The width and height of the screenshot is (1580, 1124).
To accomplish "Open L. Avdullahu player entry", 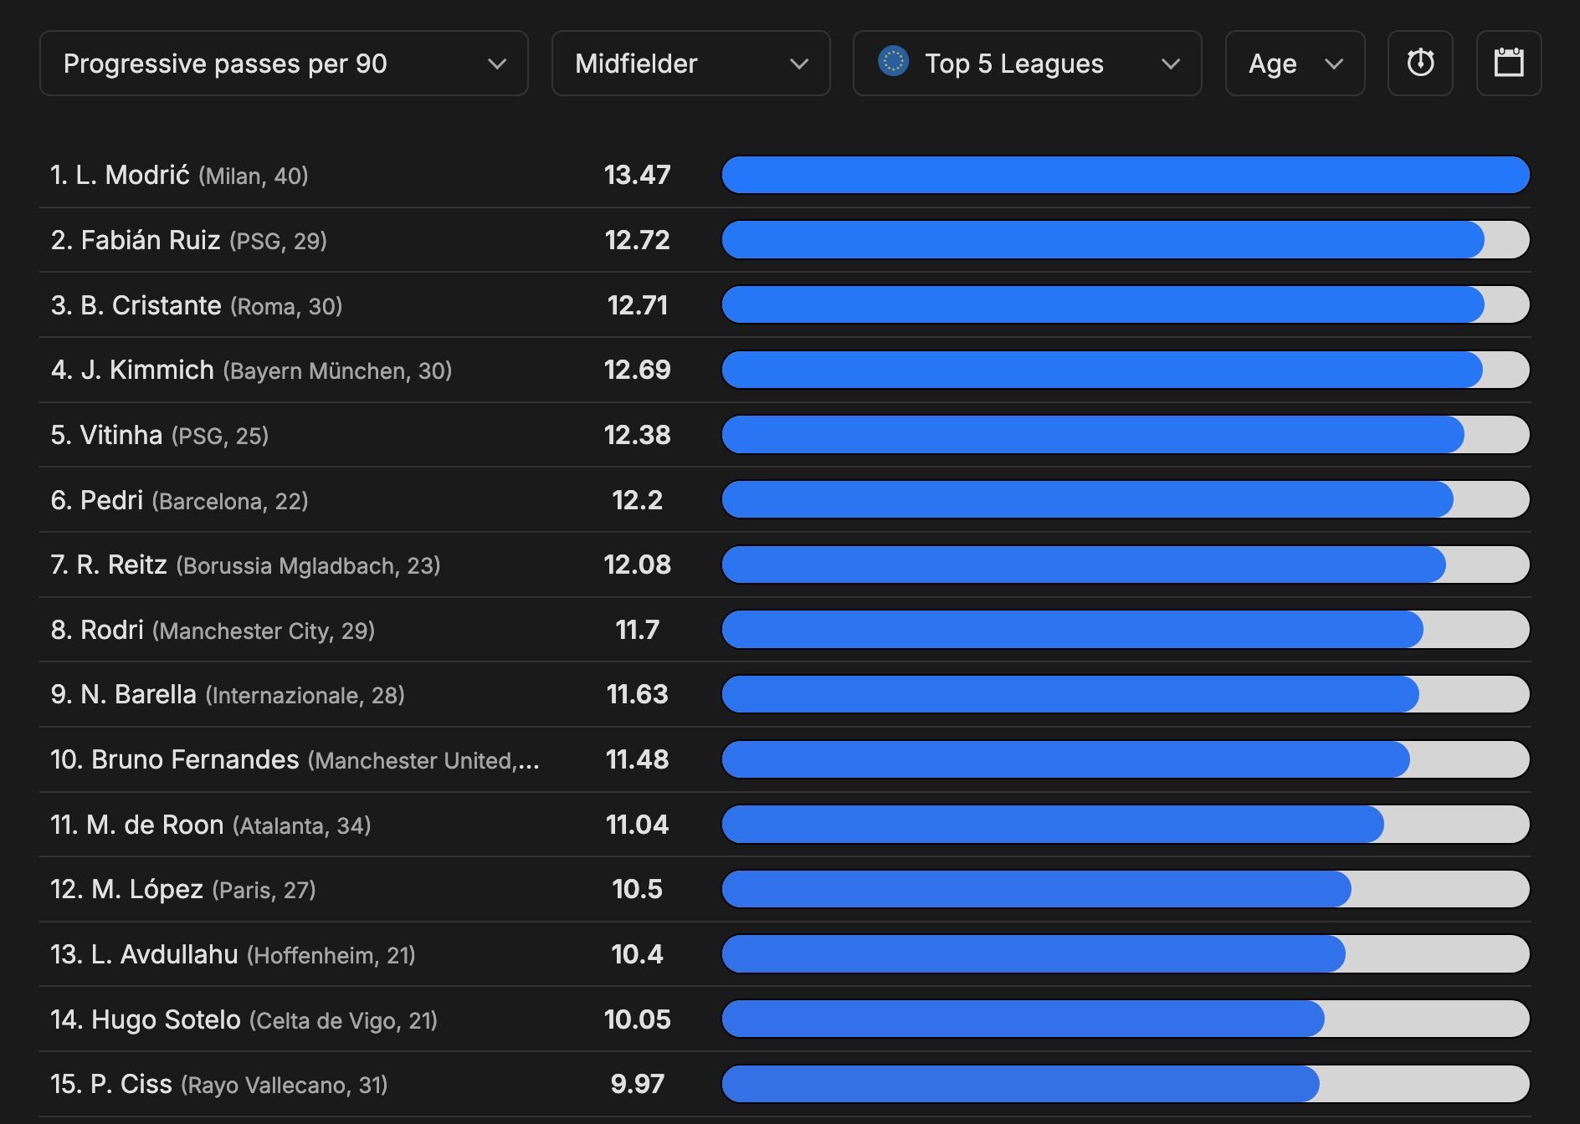I will (164, 955).
